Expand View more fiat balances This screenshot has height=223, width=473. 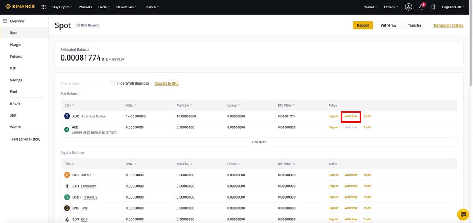pyautogui.click(x=259, y=142)
